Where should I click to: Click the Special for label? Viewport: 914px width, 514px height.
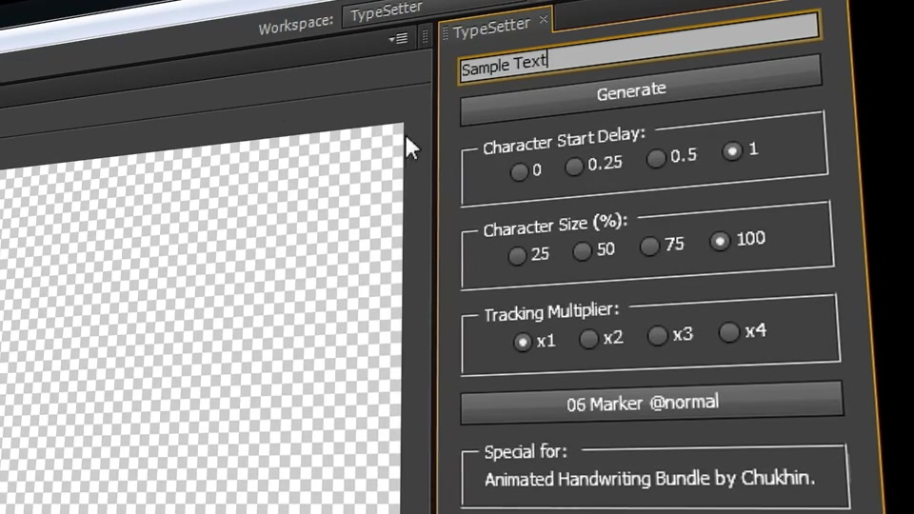526,451
